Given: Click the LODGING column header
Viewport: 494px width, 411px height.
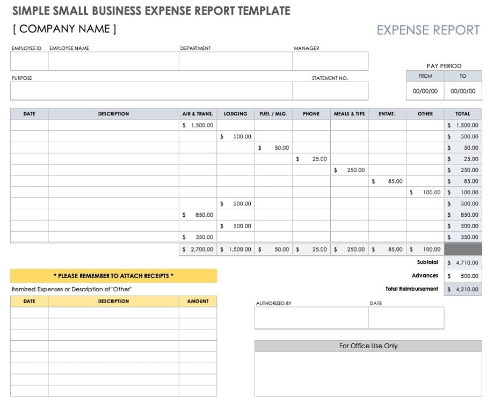Looking at the screenshot, I should pyautogui.click(x=236, y=114).
